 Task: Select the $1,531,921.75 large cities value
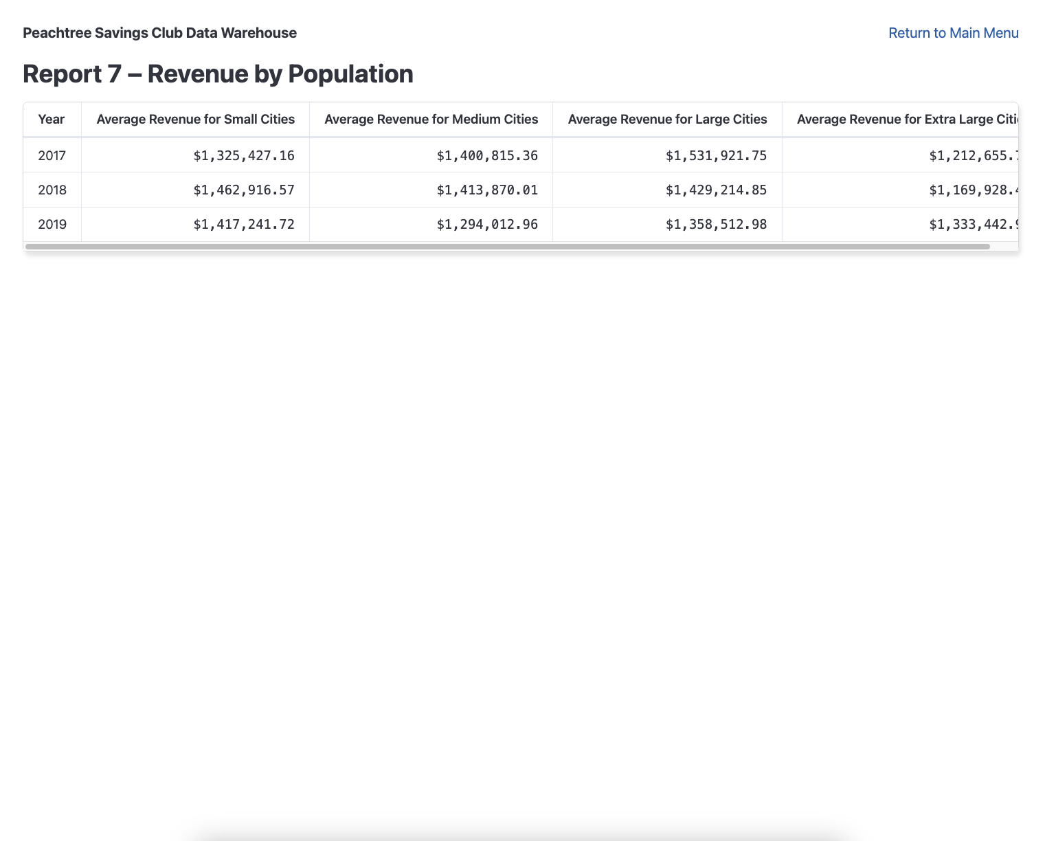[x=716, y=155]
